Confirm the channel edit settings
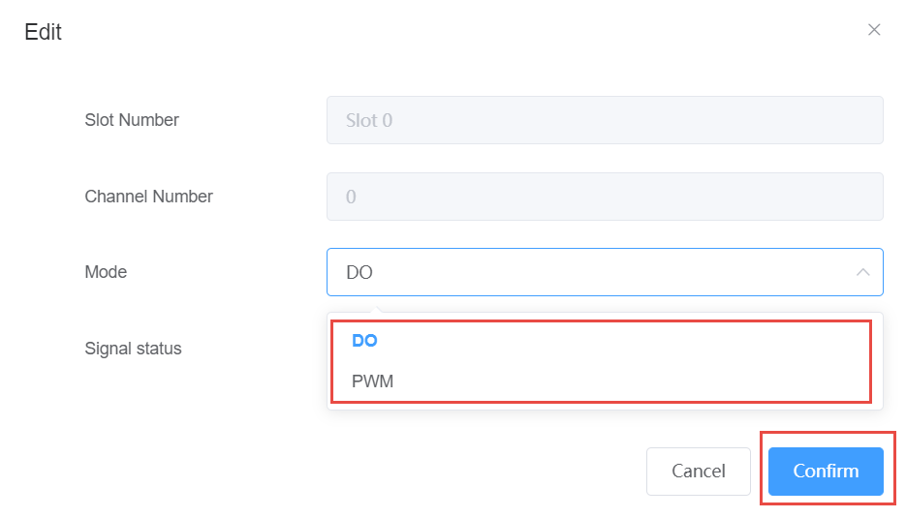906x518 pixels. (826, 472)
